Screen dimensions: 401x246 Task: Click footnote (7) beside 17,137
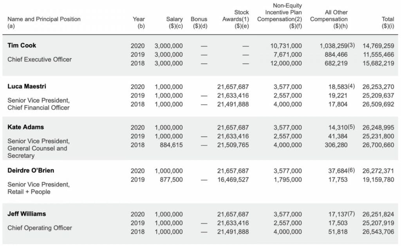coord(351,214)
